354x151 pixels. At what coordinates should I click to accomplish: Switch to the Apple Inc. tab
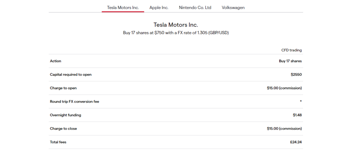coord(159,8)
